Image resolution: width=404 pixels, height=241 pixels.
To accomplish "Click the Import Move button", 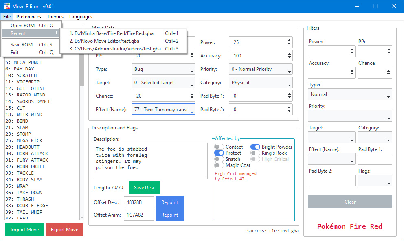I will (x=24, y=230).
